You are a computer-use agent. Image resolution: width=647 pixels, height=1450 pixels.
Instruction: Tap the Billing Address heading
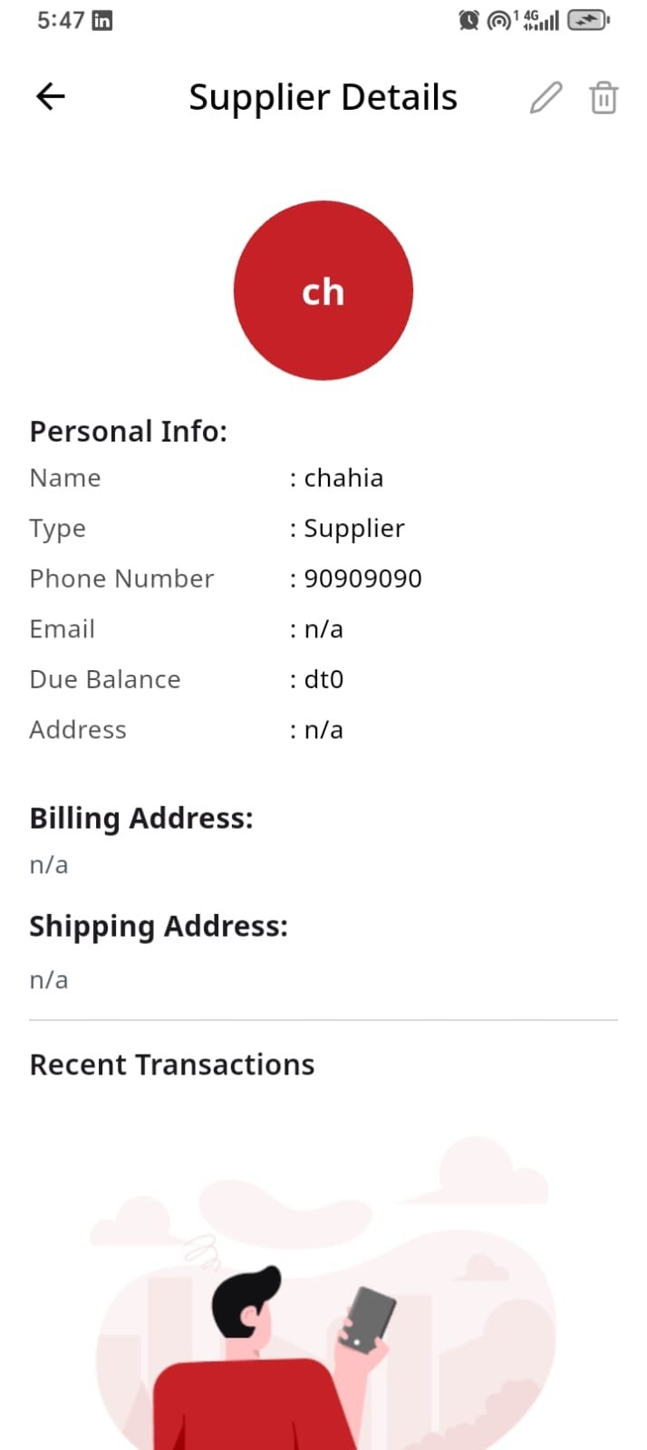click(x=141, y=818)
